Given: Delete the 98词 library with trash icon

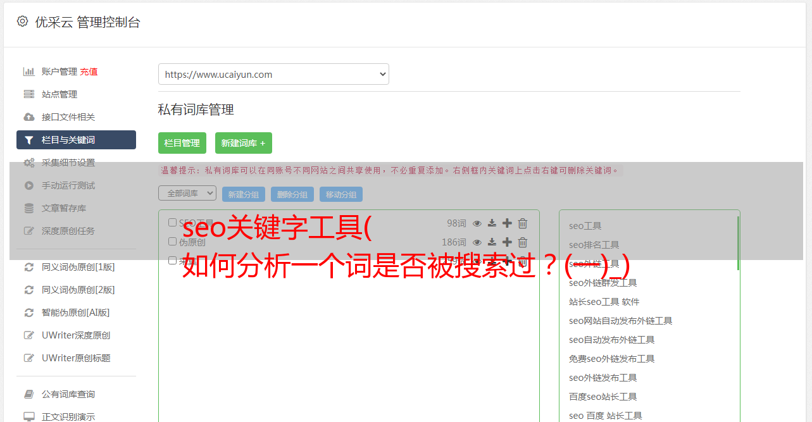Looking at the screenshot, I should [523, 223].
